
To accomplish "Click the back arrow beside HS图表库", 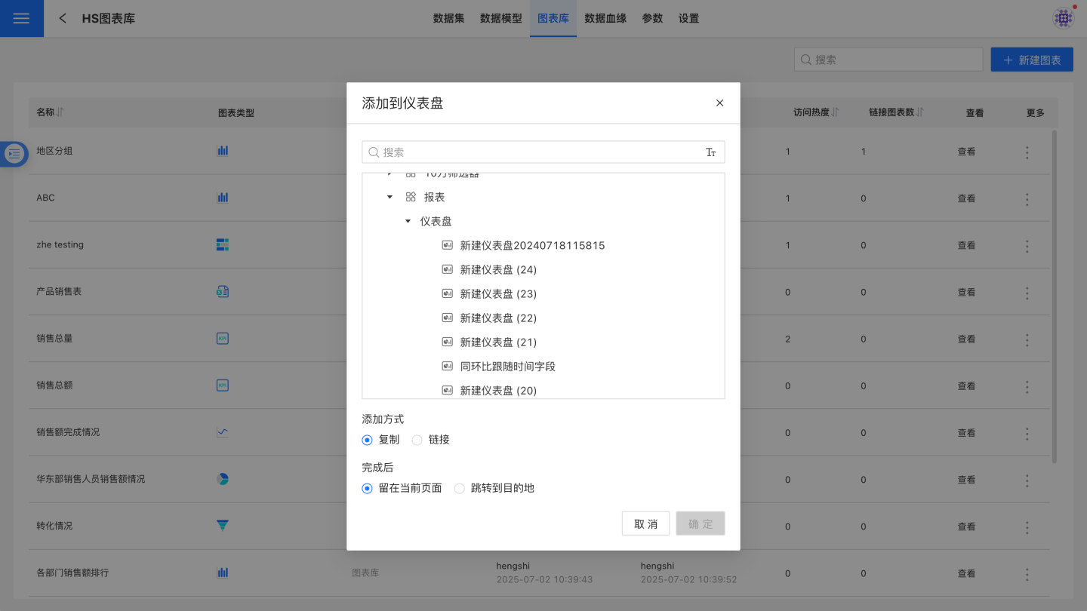I will click(x=63, y=18).
